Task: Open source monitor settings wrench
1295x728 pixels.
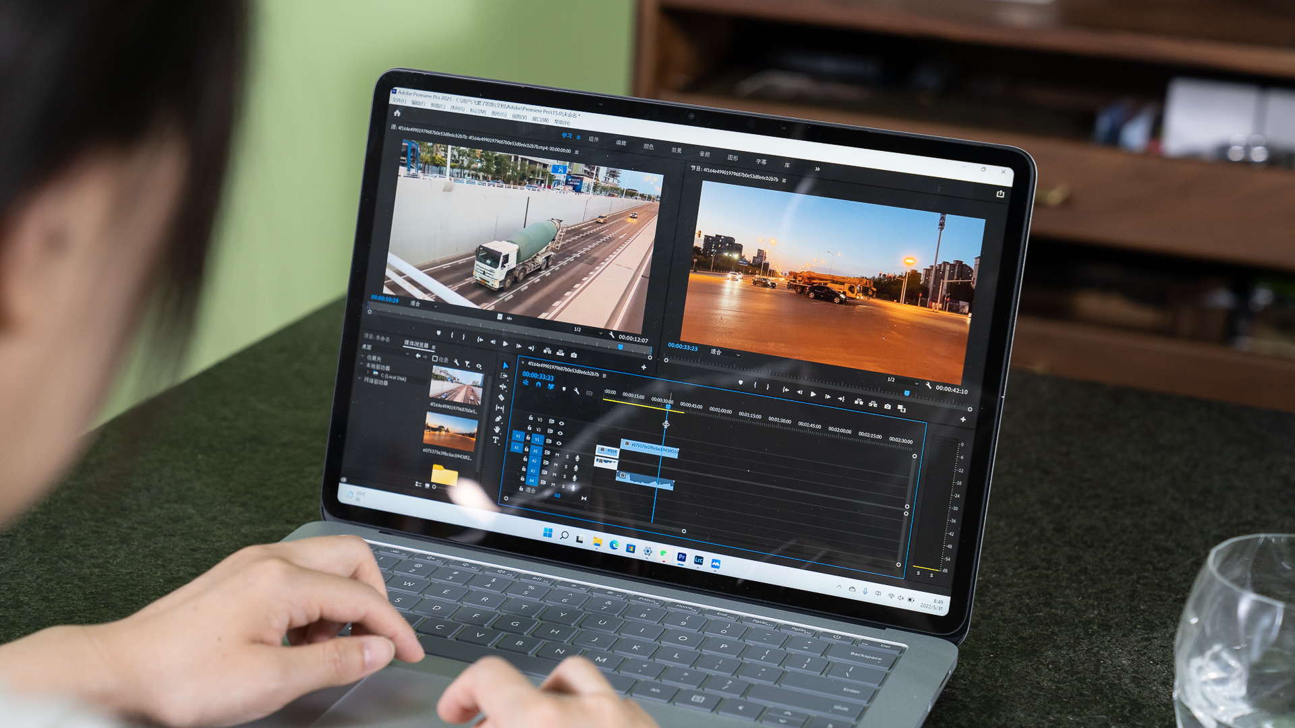Action: [x=612, y=334]
